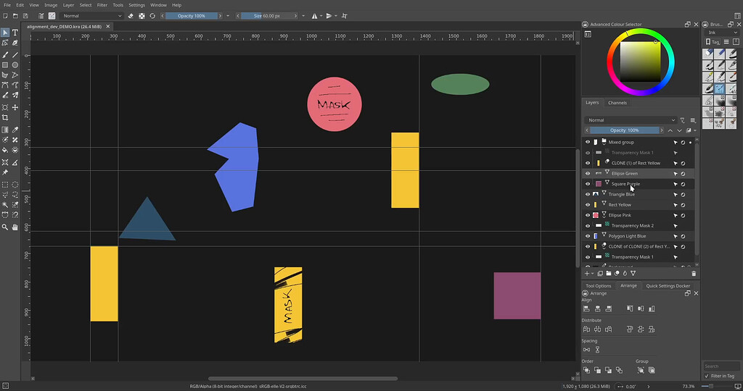Select the Fill bucket tool

(5, 151)
